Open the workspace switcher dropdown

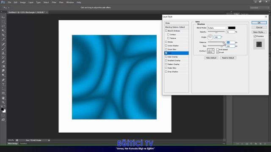pos(260,8)
